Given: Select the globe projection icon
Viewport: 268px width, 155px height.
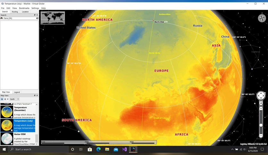Looking at the screenshot, I should click(x=2, y=99).
